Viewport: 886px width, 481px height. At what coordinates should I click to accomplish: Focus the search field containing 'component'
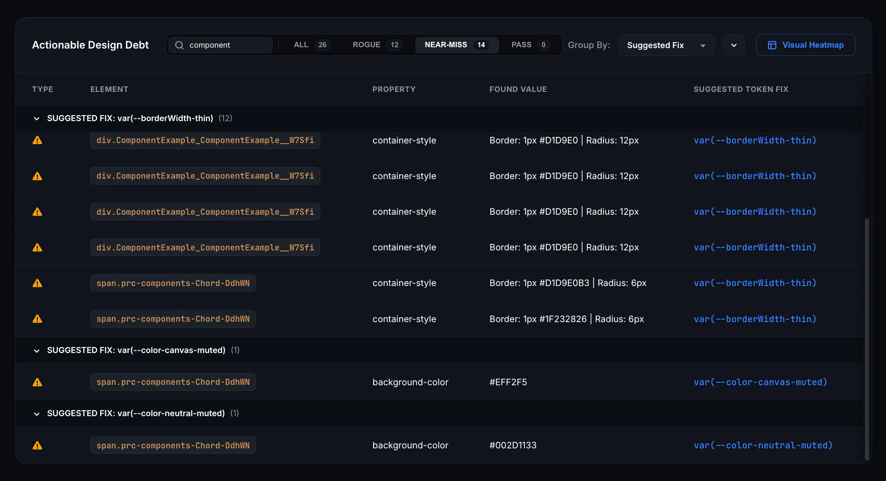(221, 45)
